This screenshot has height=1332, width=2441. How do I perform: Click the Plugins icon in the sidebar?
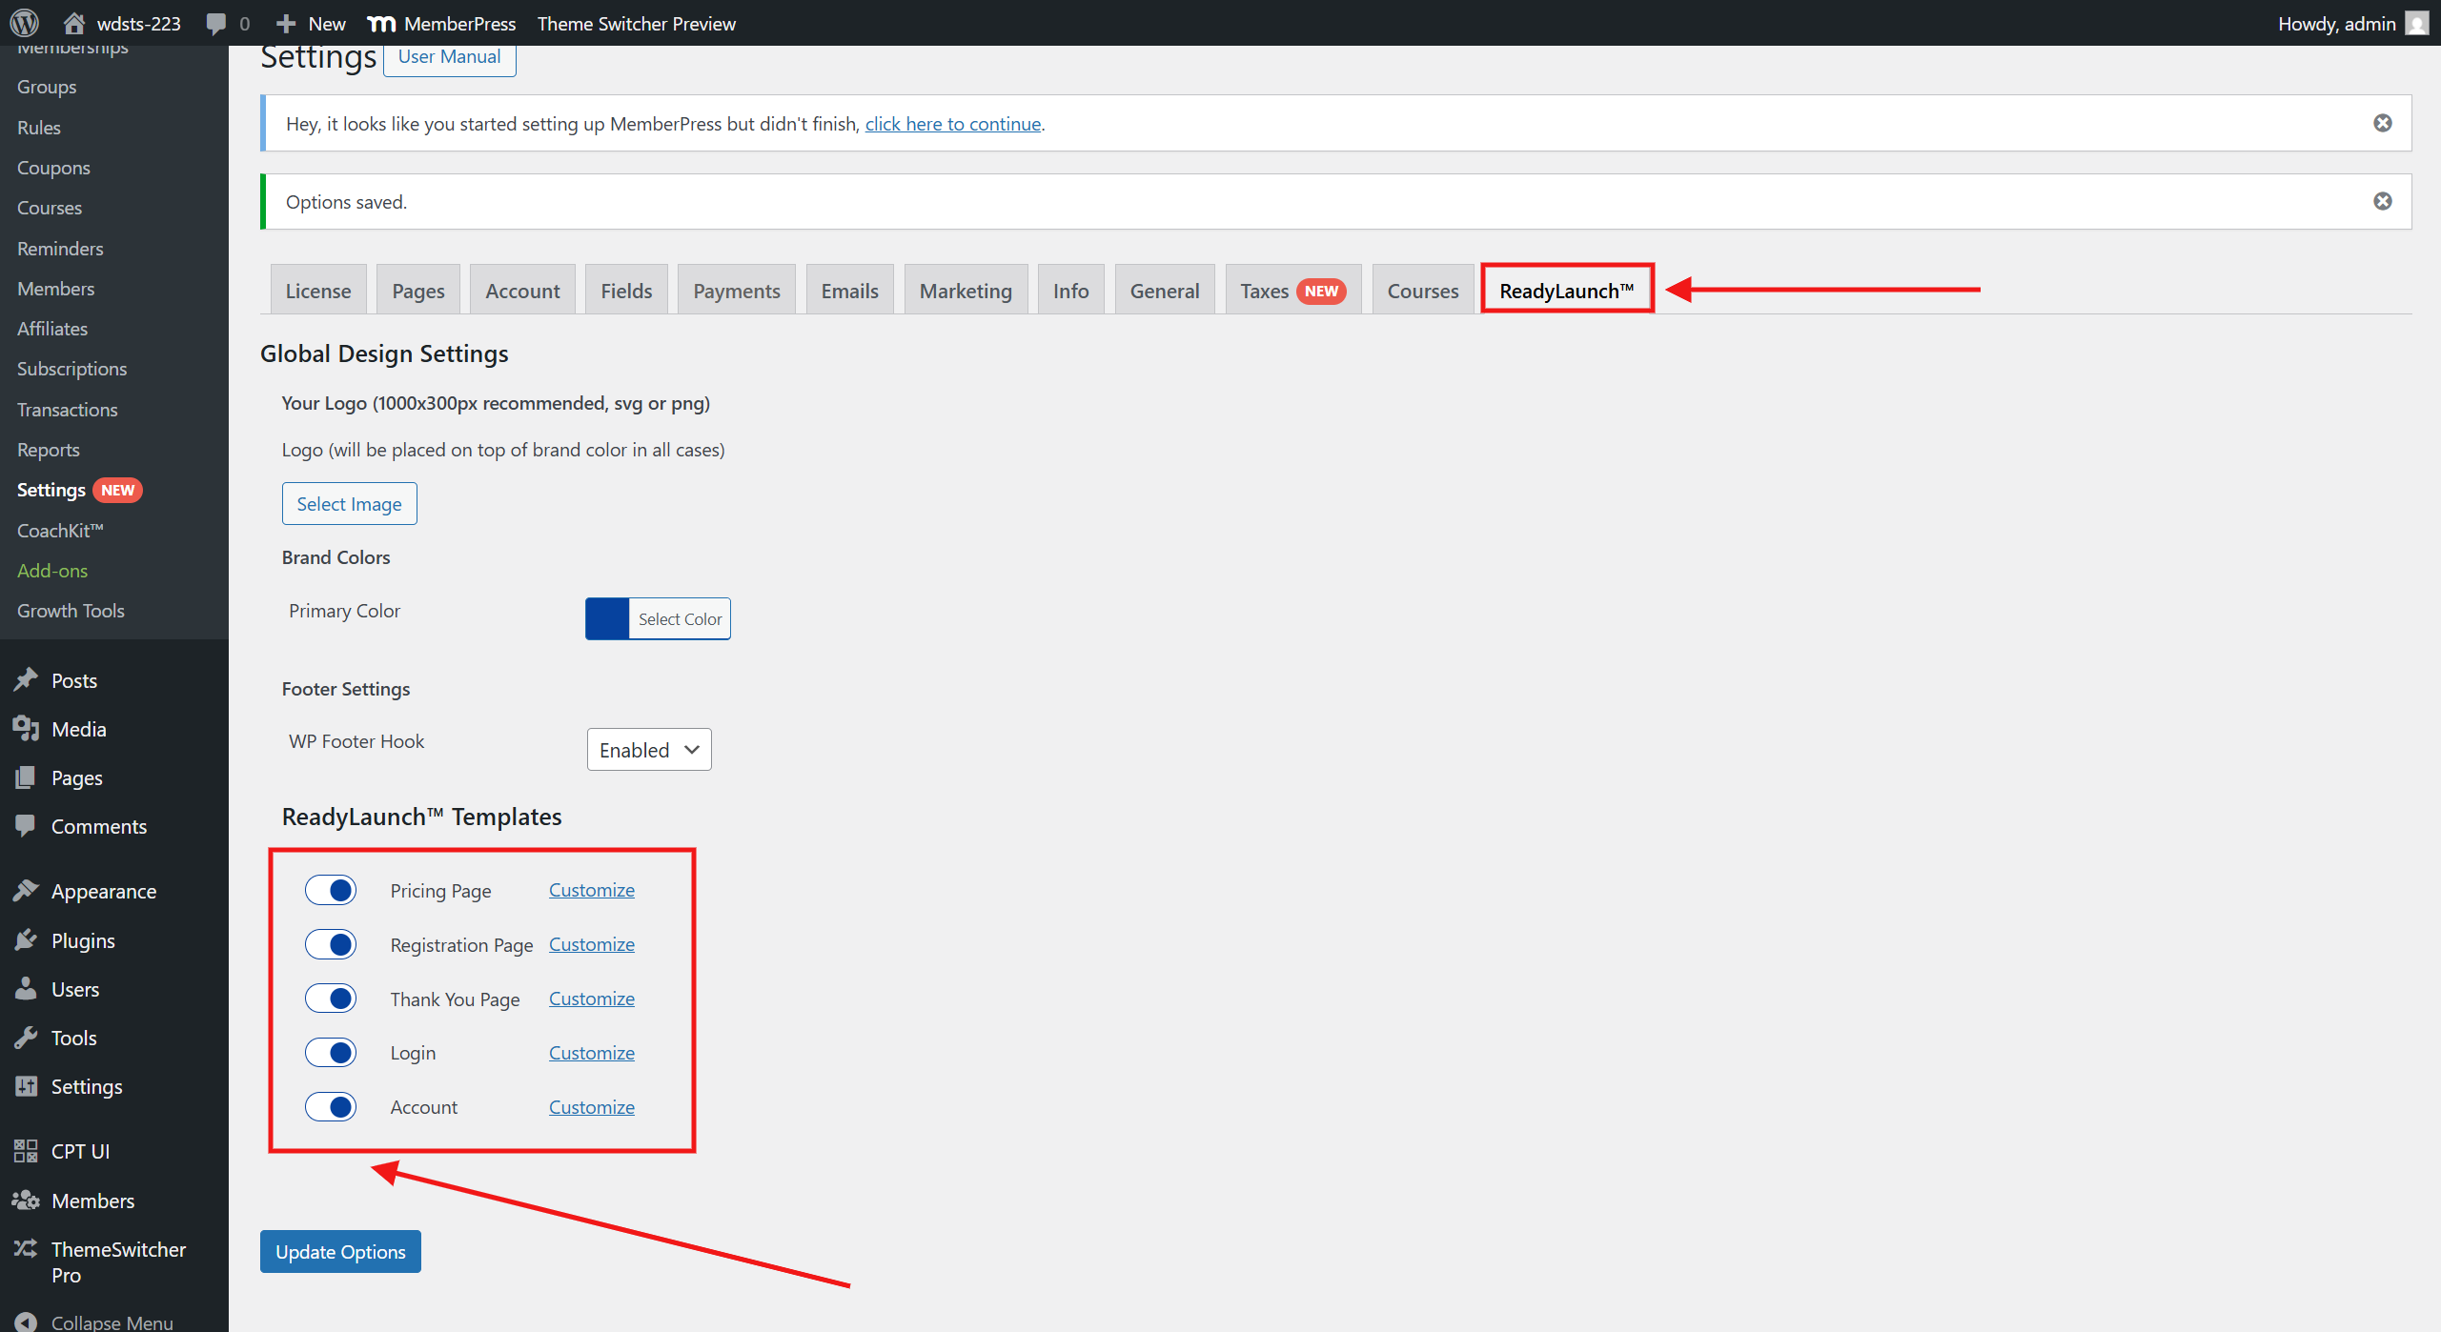pyautogui.click(x=26, y=940)
